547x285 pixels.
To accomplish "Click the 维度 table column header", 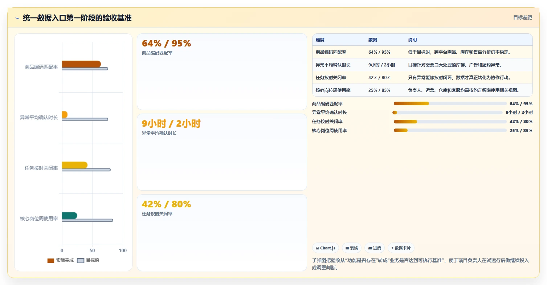I will 320,40.
